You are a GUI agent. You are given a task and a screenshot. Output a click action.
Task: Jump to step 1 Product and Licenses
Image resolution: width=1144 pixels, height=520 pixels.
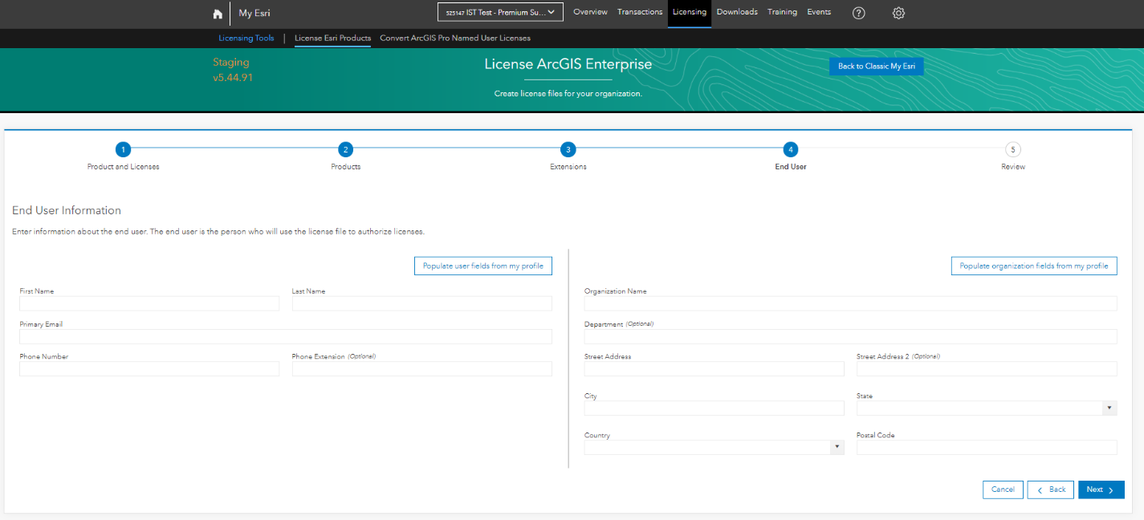[x=123, y=149]
